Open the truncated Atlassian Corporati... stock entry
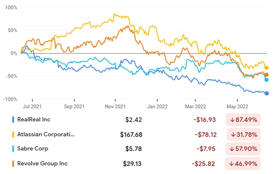Viewport: 275px width, 174px height. click(46, 135)
